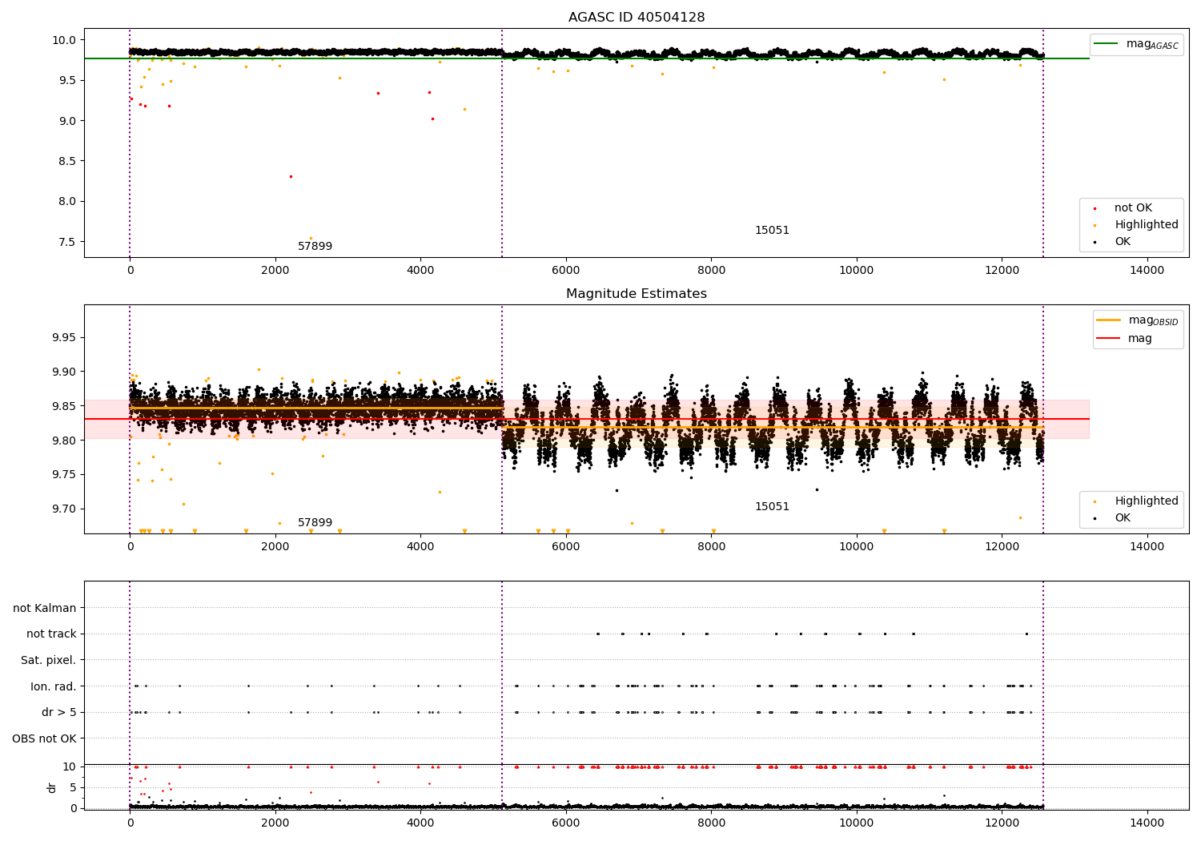Click the red outlier point near magnitude 8.3
1201x841 pixels.
point(291,176)
